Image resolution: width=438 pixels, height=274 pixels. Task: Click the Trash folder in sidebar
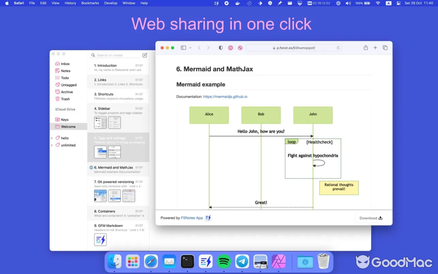tap(65, 99)
